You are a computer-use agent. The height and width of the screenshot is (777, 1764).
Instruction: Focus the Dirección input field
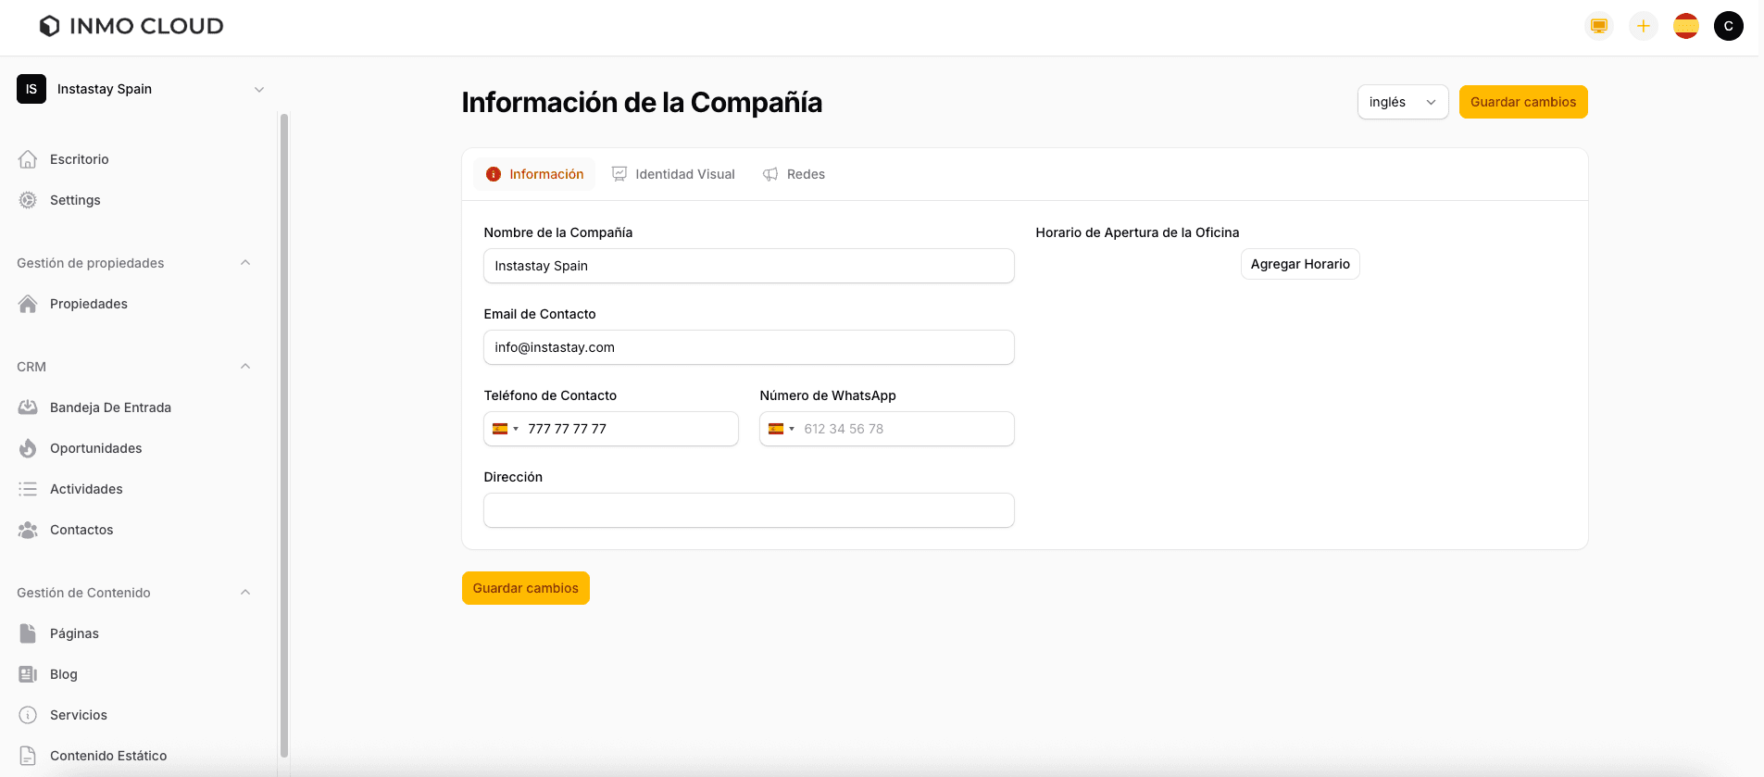(x=748, y=510)
